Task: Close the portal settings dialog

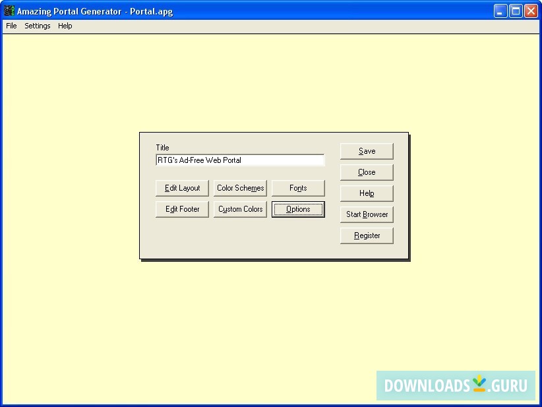Action: (367, 172)
